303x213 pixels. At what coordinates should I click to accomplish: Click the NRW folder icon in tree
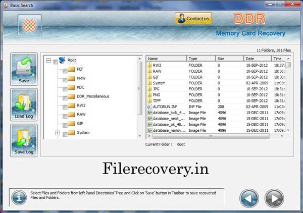(72, 78)
